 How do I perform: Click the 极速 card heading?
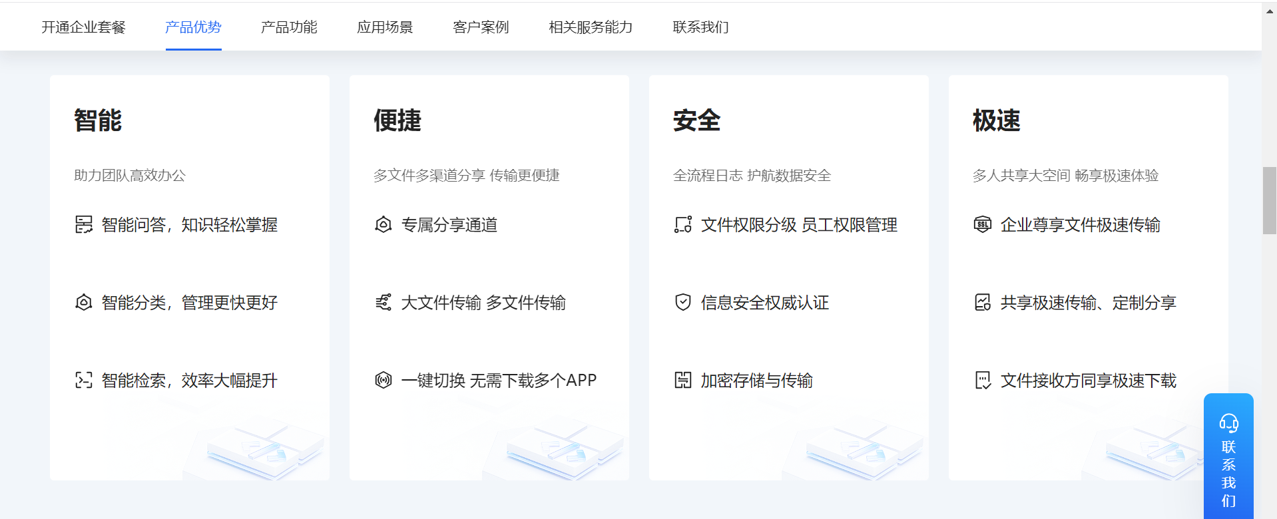tap(997, 120)
